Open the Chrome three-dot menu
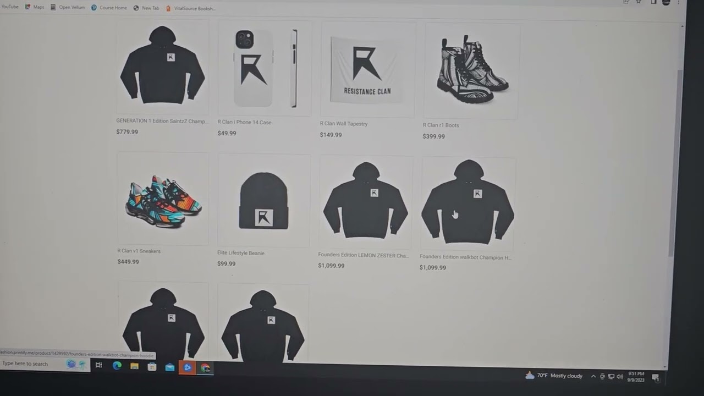704x396 pixels. pyautogui.click(x=678, y=2)
